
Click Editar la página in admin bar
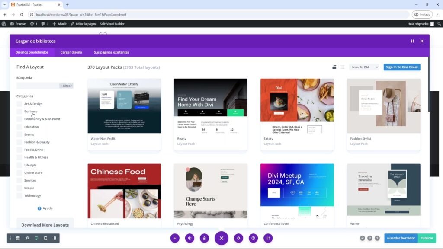click(83, 24)
